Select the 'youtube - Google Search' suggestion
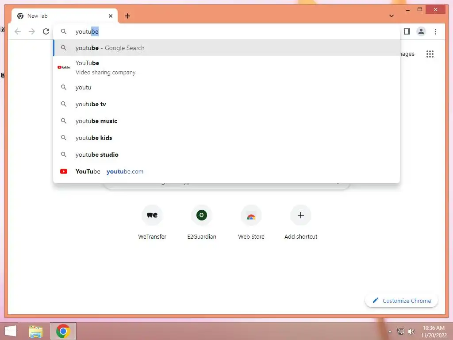 coord(227,48)
